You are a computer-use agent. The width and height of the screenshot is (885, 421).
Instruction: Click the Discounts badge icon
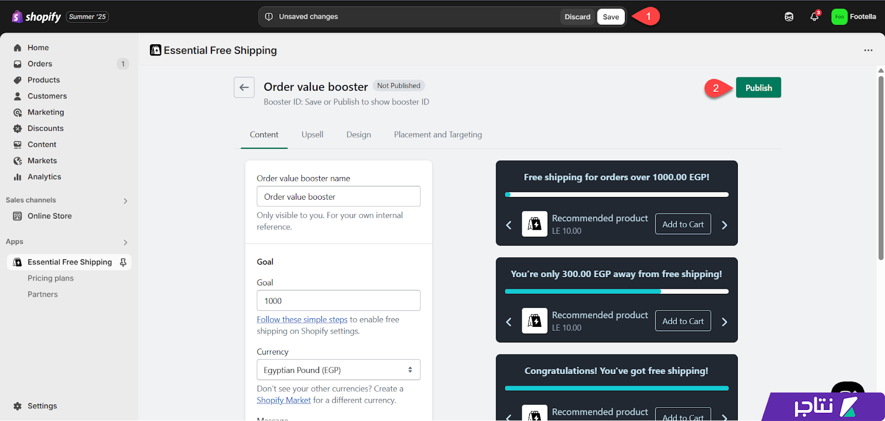click(x=18, y=128)
